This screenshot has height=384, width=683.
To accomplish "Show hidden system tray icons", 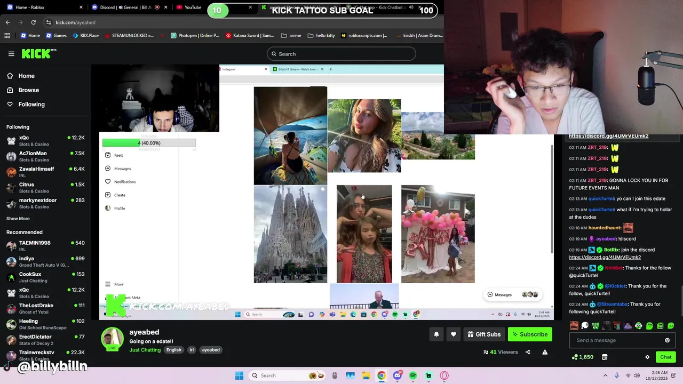I will coord(605,375).
